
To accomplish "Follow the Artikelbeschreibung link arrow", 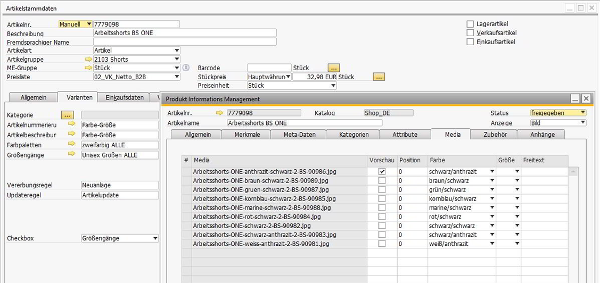I will point(72,134).
